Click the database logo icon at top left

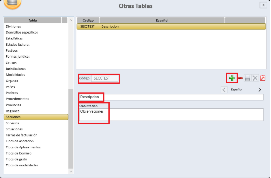[x=12, y=3]
